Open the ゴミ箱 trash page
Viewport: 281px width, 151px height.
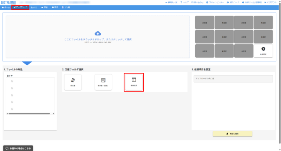(x=66, y=7)
